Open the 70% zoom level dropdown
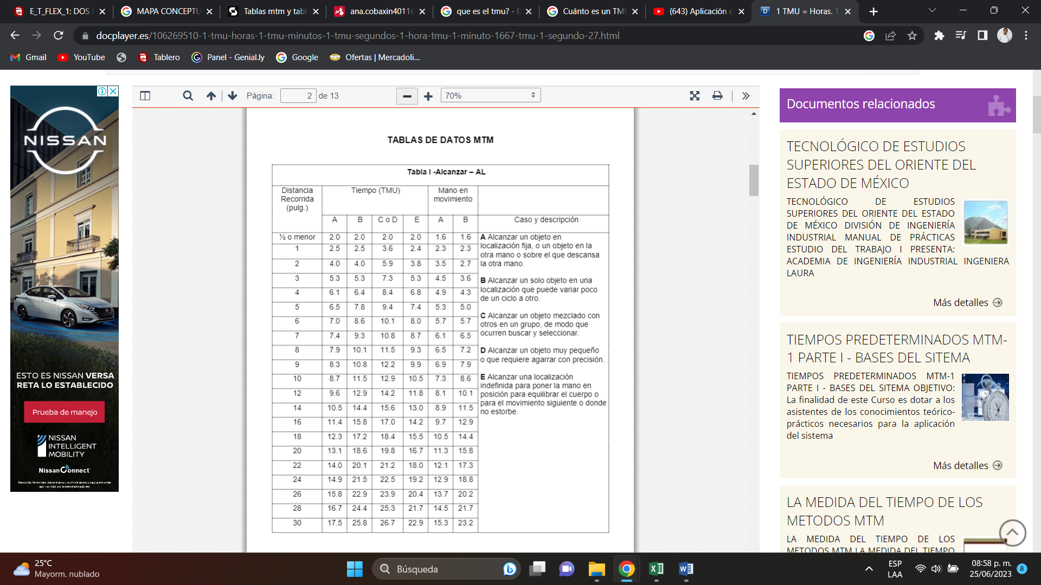This screenshot has height=585, width=1041. 490,96
